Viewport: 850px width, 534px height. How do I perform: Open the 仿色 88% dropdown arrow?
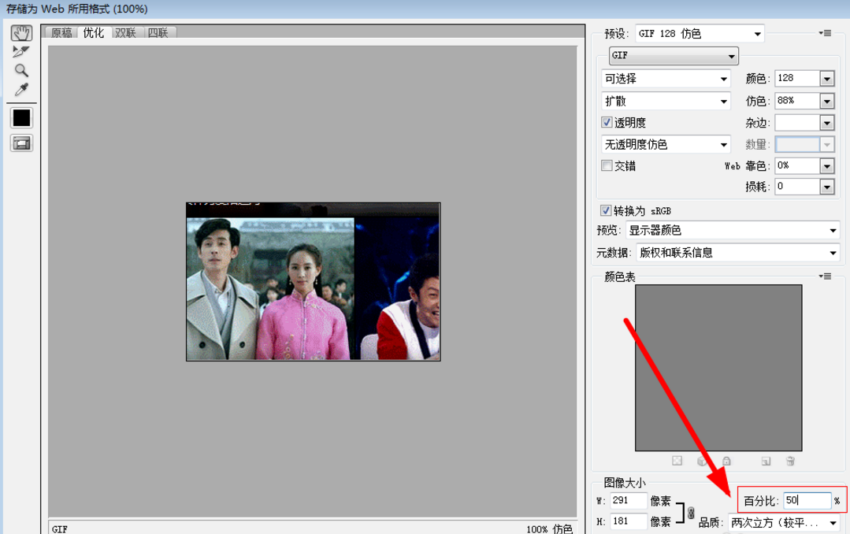[x=826, y=101]
